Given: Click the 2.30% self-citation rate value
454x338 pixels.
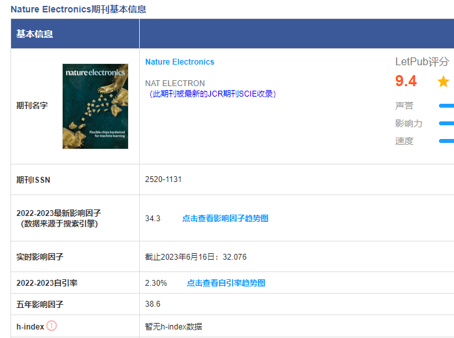Looking at the screenshot, I should [x=156, y=283].
